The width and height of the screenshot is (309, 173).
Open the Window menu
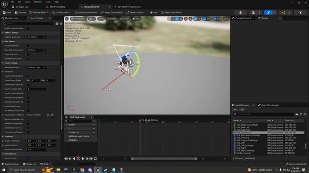point(38,2)
